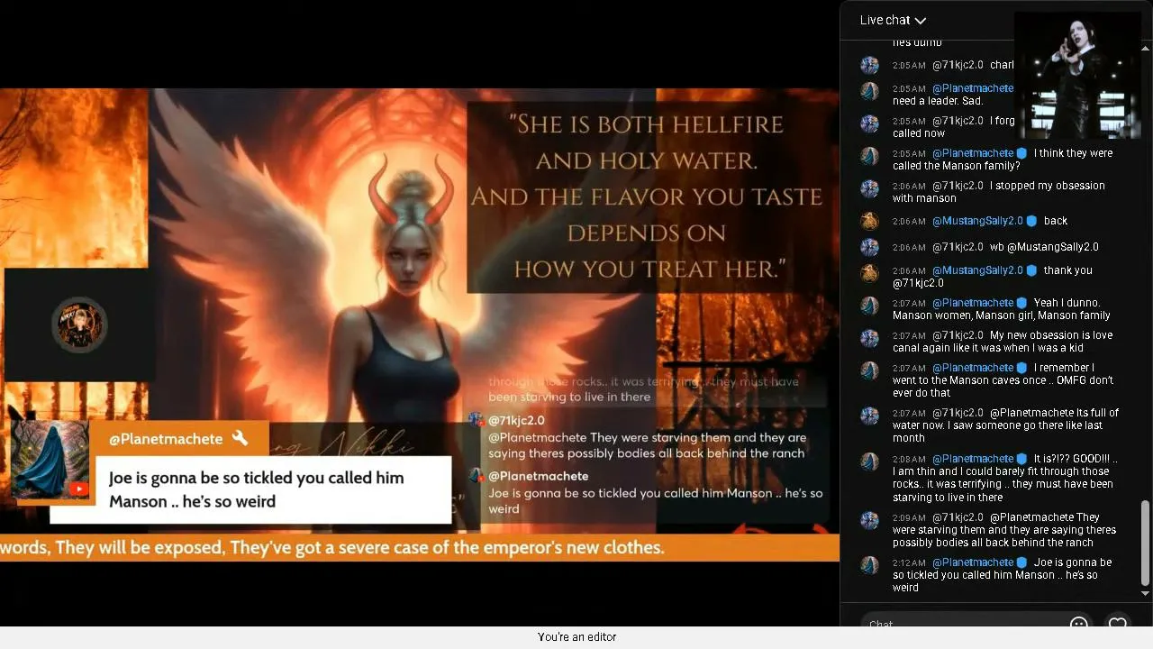Click the moderator badge beside 'thank you'

click(1031, 270)
